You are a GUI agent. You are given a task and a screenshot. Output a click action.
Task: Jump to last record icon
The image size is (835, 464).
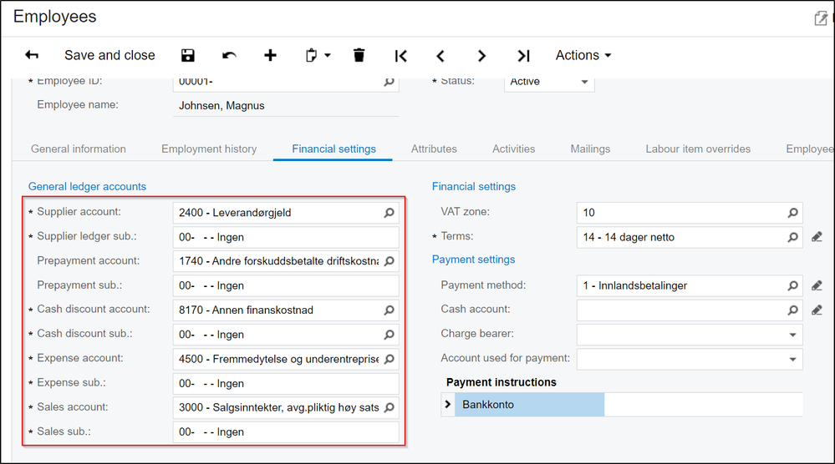point(523,56)
